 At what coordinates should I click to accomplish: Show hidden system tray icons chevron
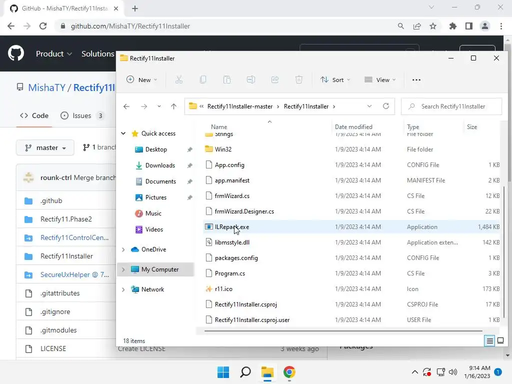coord(414,372)
